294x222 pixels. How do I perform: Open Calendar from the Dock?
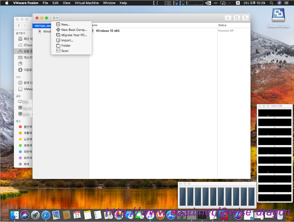77,215
